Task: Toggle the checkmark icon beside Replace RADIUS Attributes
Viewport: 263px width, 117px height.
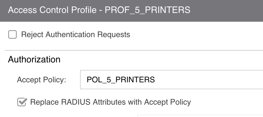Action: click(22, 102)
